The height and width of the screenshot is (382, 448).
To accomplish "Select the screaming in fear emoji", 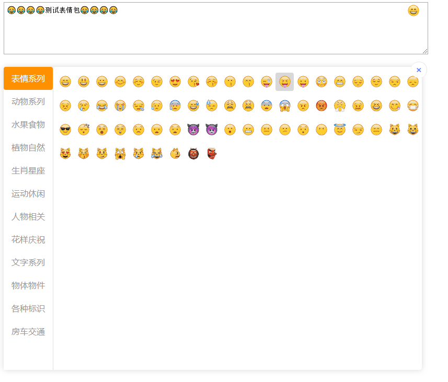I will click(285, 106).
